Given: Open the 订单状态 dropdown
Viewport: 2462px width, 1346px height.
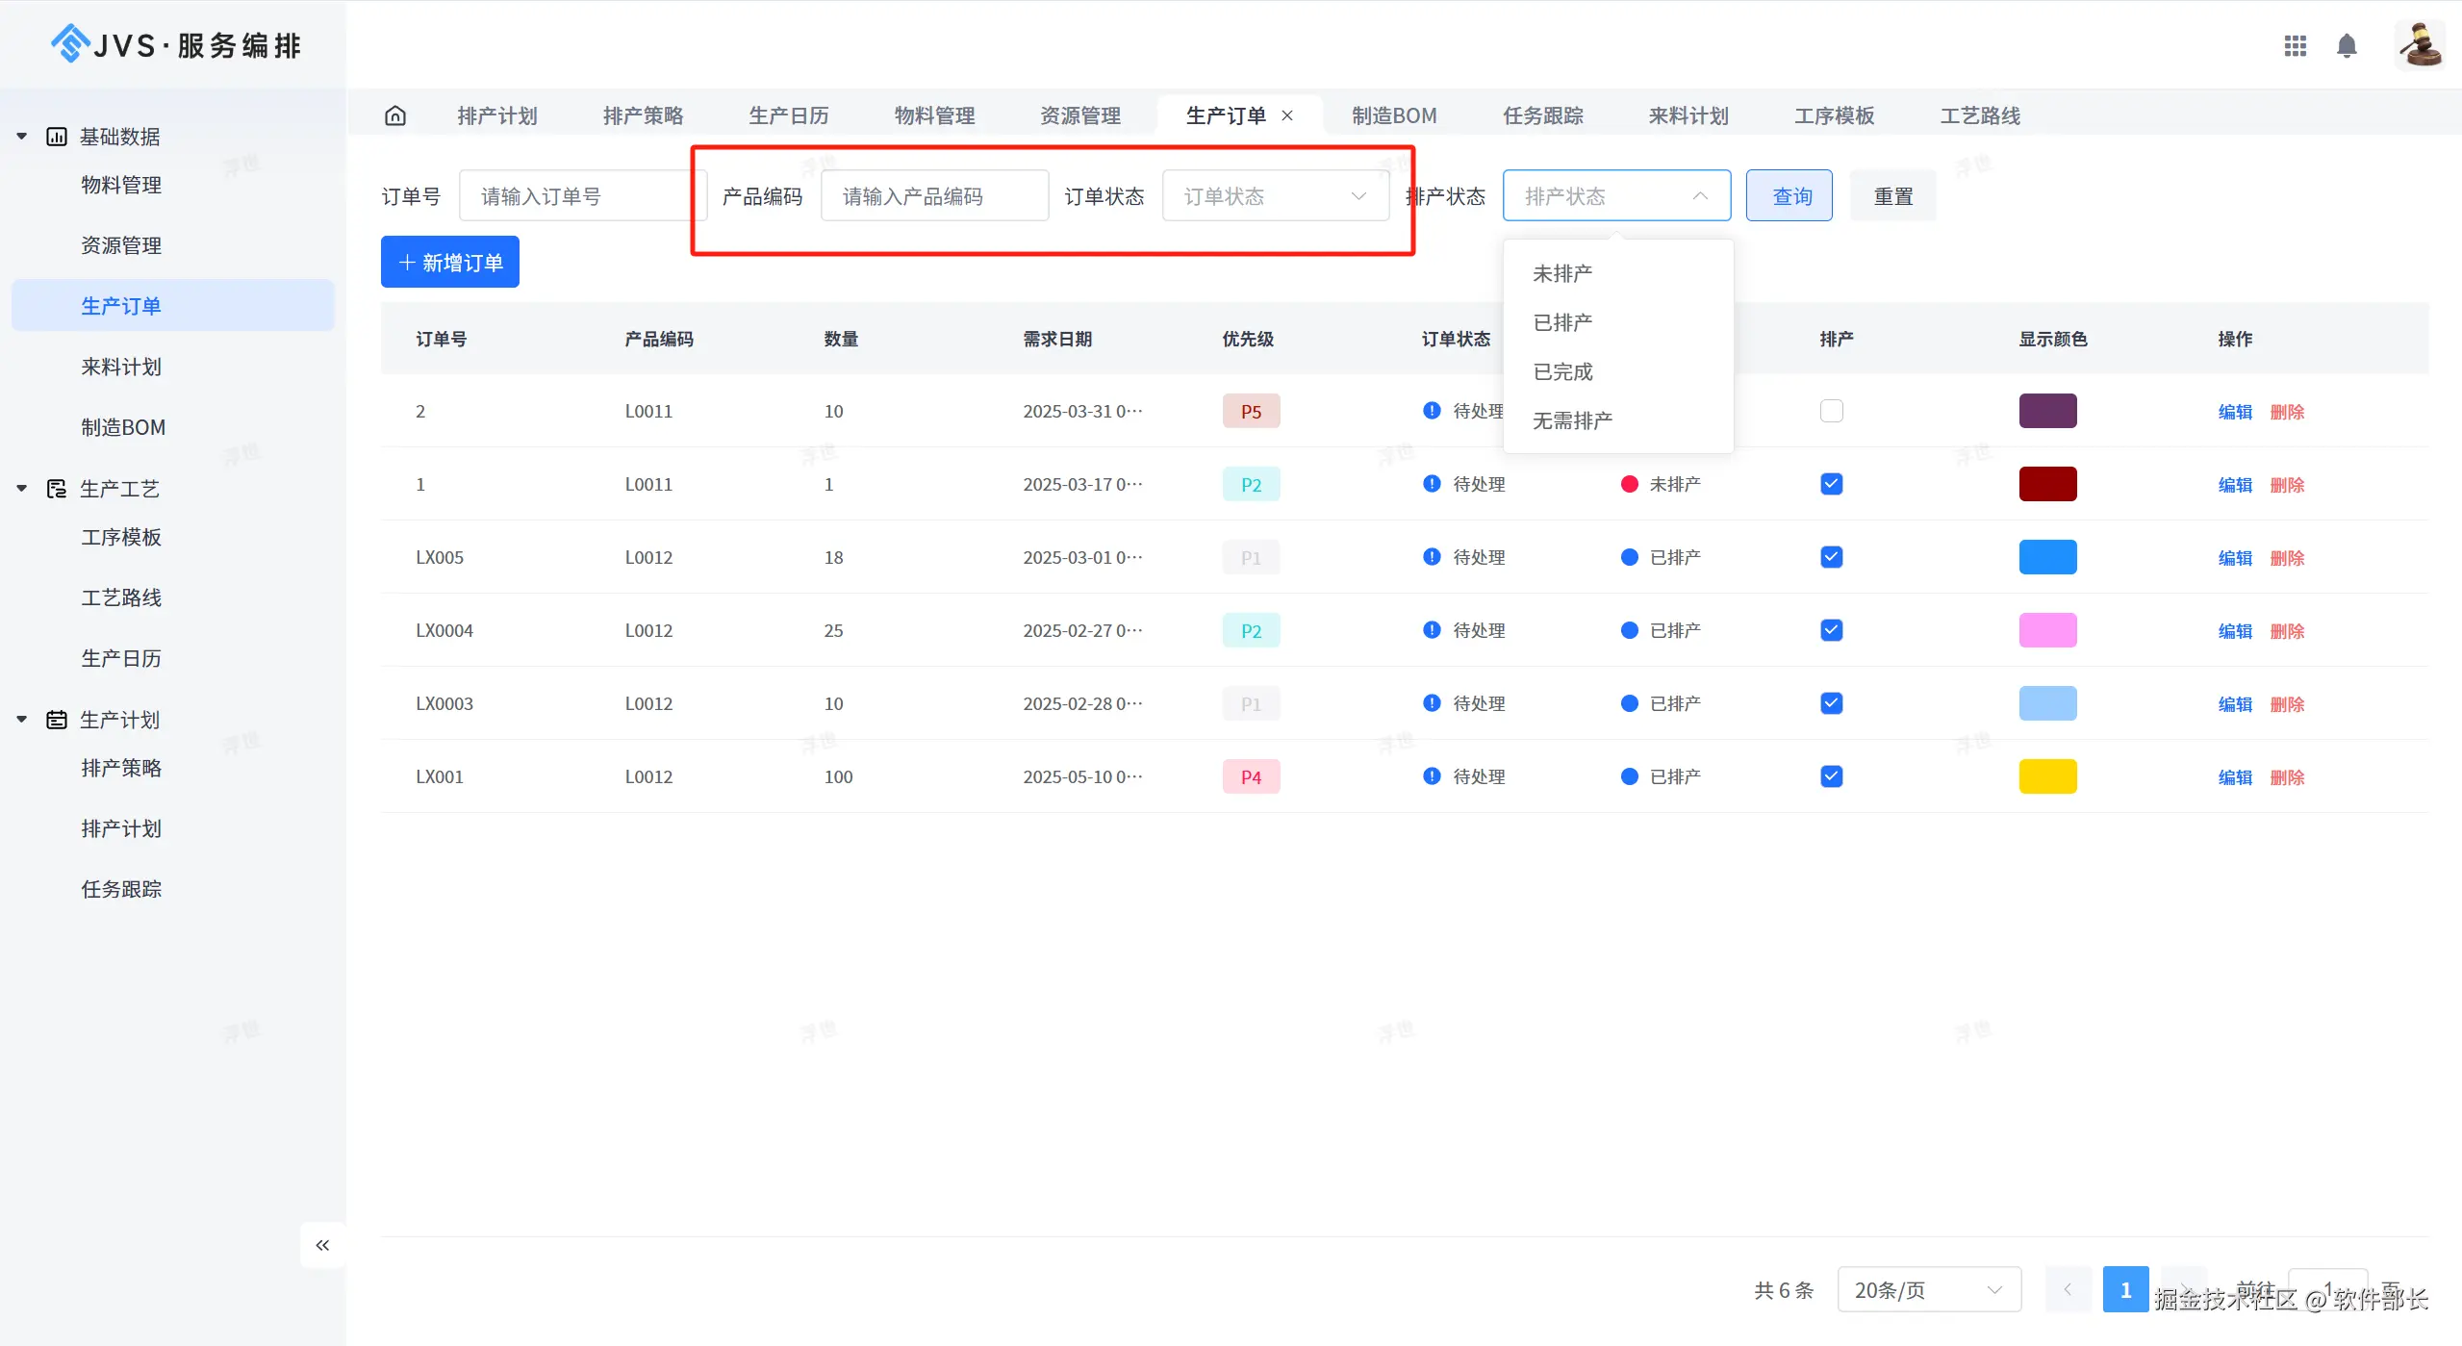Looking at the screenshot, I should tap(1275, 196).
